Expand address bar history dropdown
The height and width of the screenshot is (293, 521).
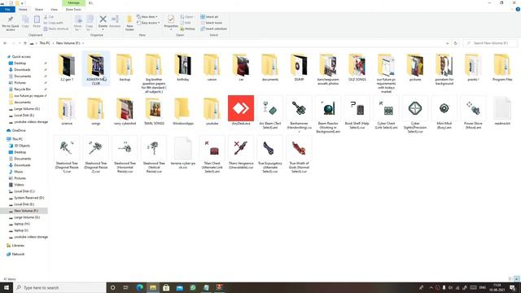[x=447, y=43]
